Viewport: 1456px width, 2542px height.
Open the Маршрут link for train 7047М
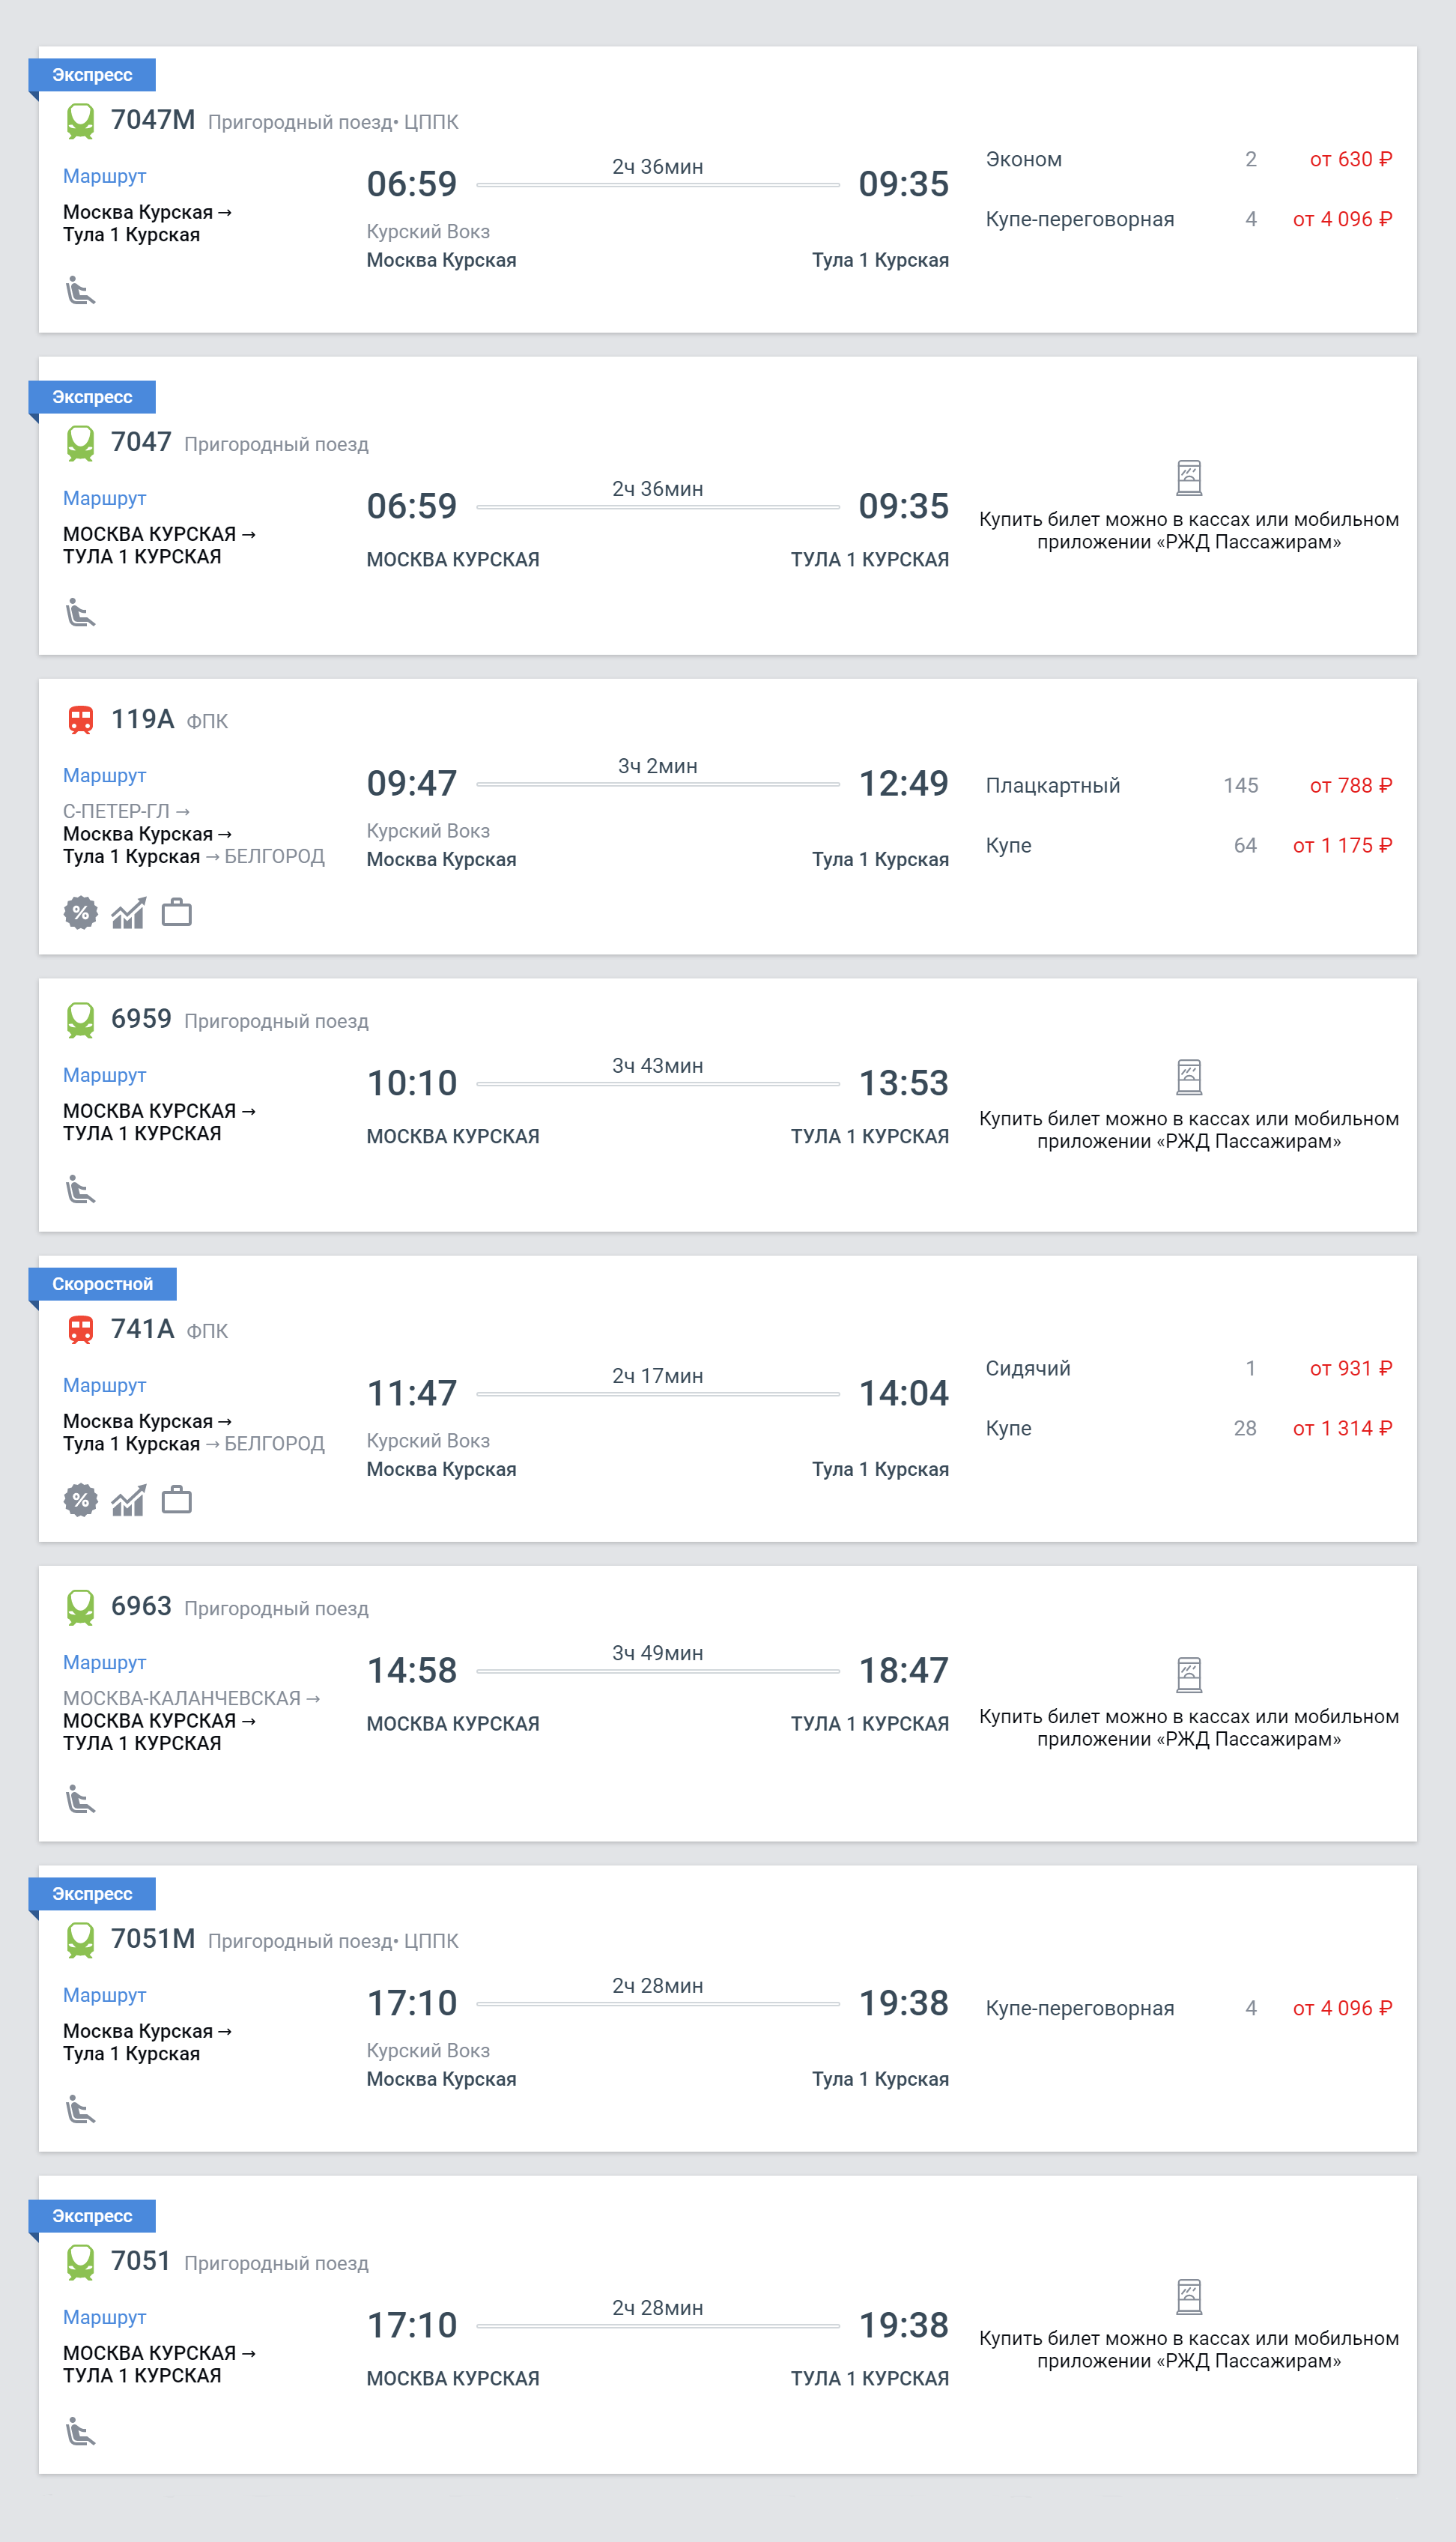click(104, 176)
